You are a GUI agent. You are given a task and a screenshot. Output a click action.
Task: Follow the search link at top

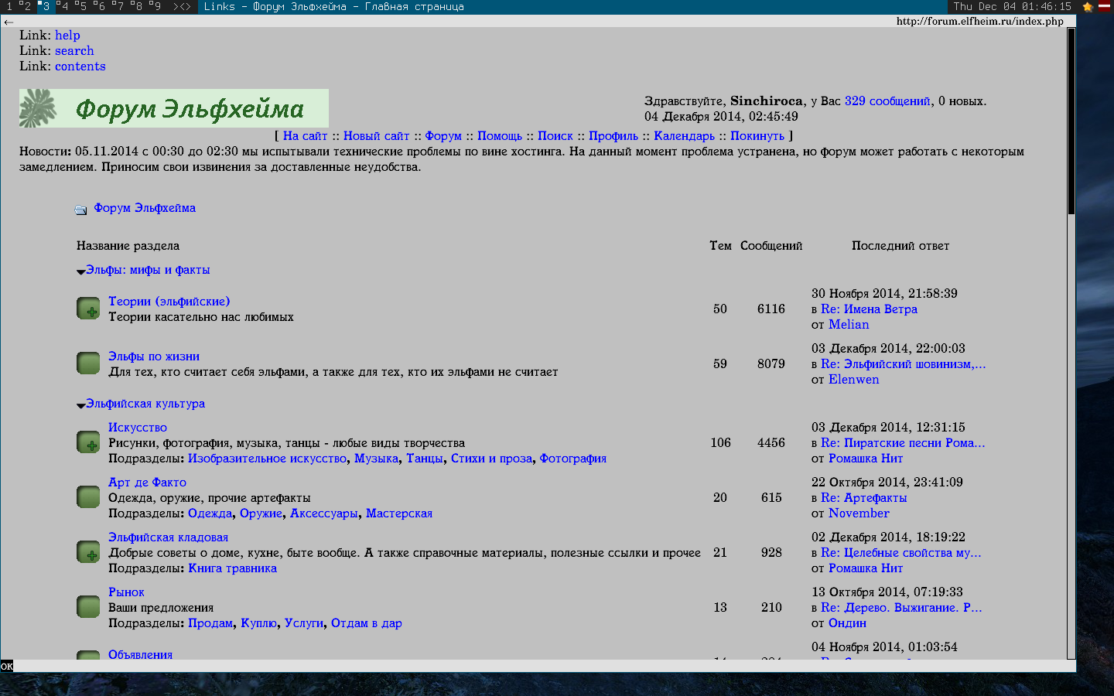pyautogui.click(x=74, y=51)
